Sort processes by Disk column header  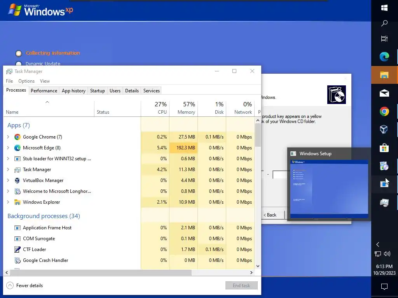coord(212,109)
